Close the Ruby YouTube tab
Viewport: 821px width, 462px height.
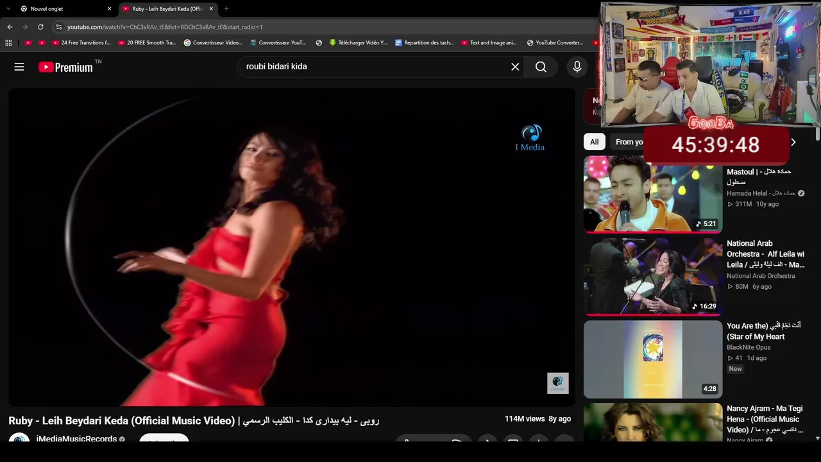click(x=211, y=9)
